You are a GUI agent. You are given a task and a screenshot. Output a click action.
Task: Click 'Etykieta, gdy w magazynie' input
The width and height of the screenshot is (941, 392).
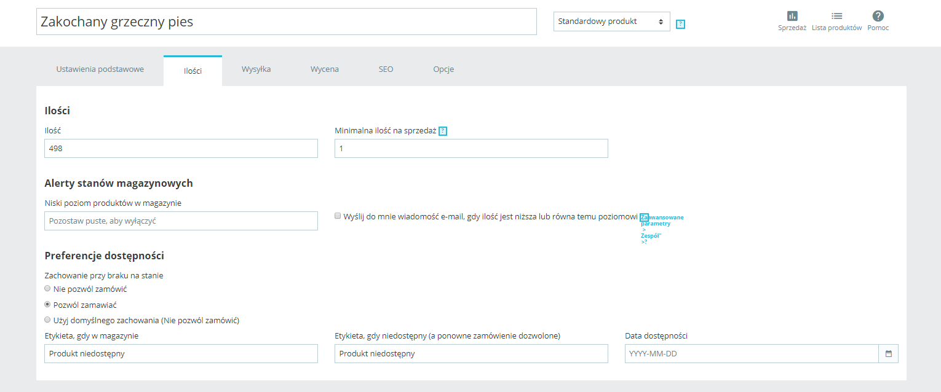[181, 354]
